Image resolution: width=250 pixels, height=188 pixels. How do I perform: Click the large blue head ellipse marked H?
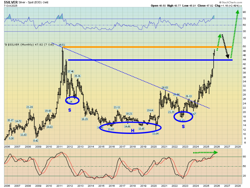pos(130,127)
